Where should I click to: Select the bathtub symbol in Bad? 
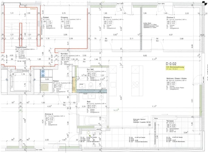[x=95, y=121]
